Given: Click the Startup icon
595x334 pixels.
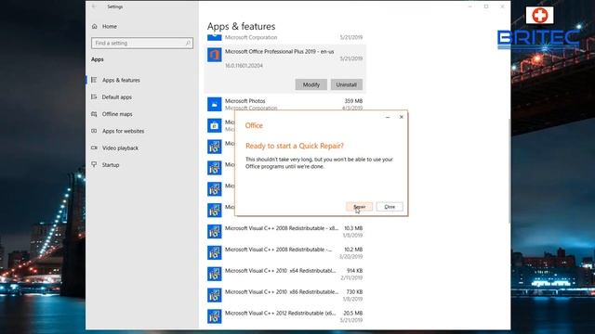Looking at the screenshot, I should [94, 164].
